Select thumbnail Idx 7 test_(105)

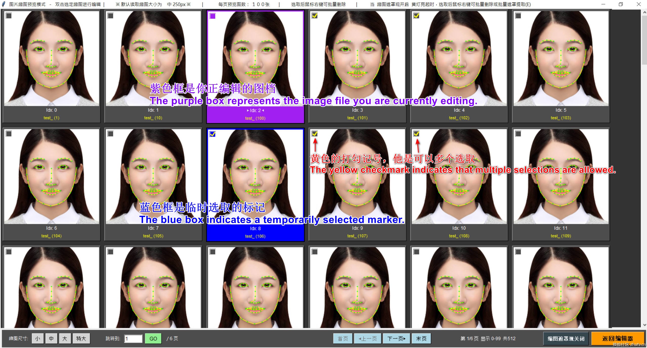(x=153, y=177)
